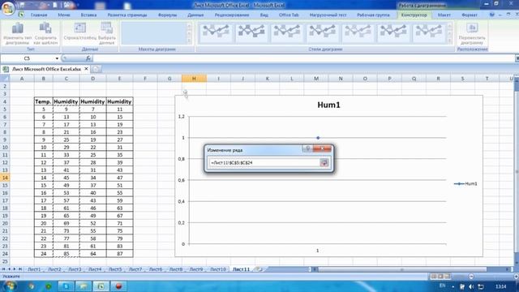Click cell with value 85

tap(66, 254)
